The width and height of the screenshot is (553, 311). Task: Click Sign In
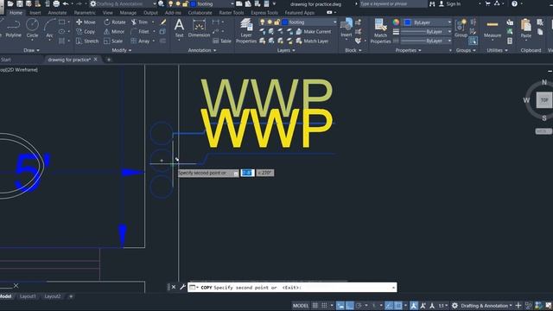[449, 3]
